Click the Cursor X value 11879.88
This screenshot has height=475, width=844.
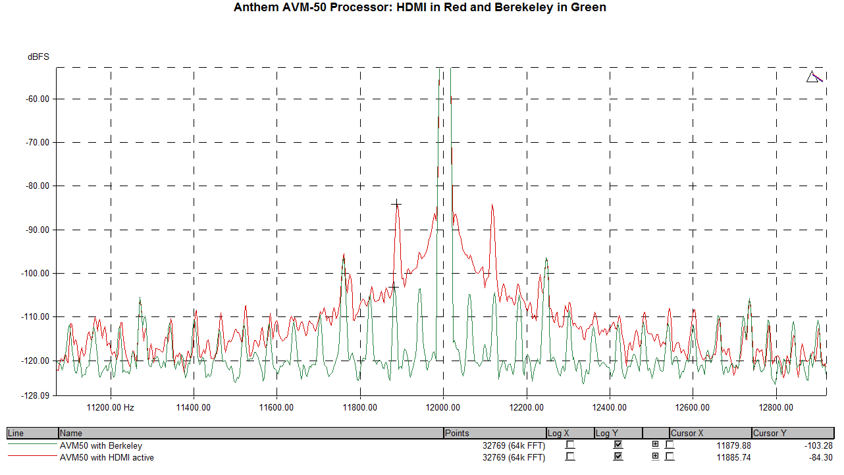[733, 445]
